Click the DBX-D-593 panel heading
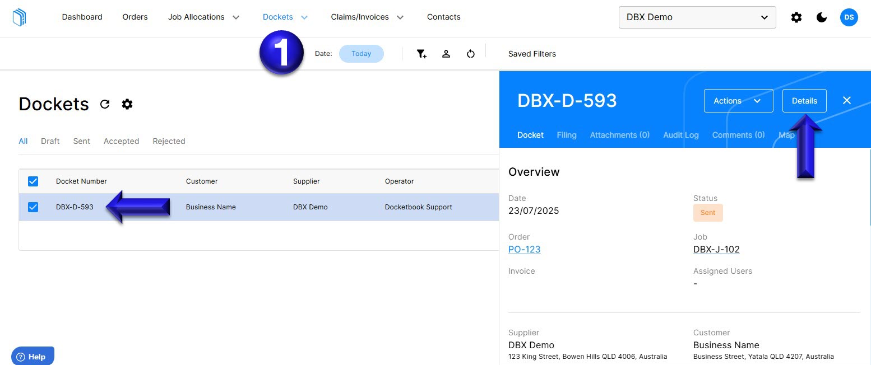The image size is (871, 365). 567,101
